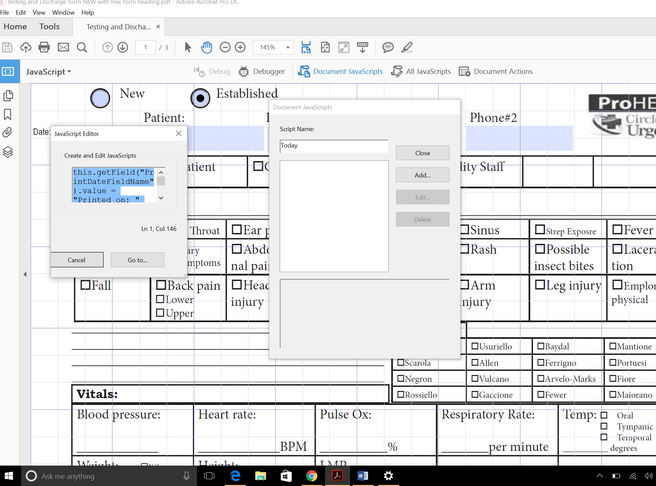This screenshot has width=656, height=486.
Task: Open the Edit menu
Action: 20,13
